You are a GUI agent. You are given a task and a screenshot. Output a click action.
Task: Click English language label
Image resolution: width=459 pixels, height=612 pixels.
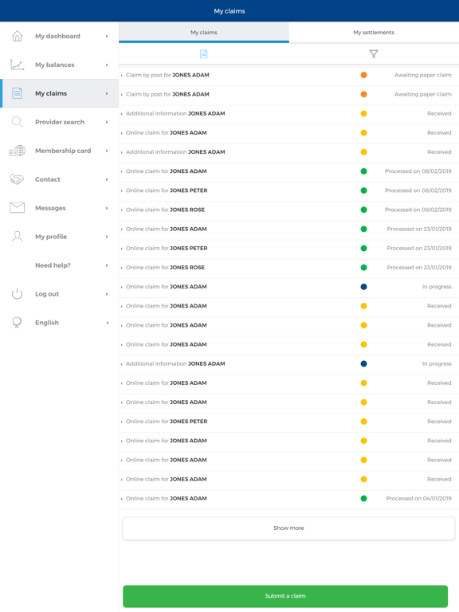pos(47,323)
